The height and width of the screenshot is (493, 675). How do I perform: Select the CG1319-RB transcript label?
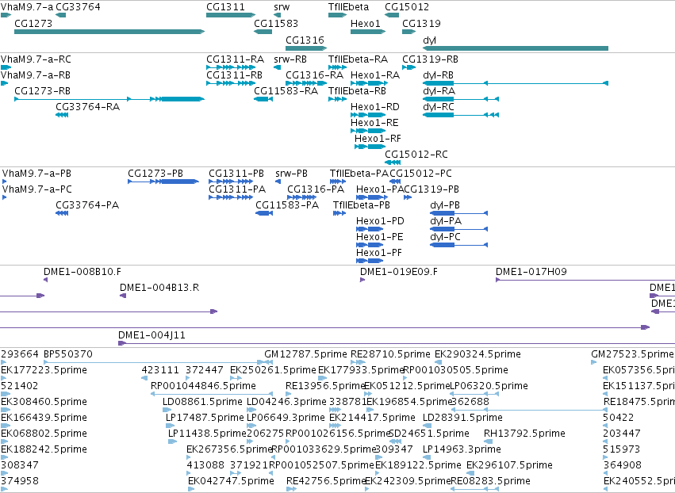coord(430,59)
